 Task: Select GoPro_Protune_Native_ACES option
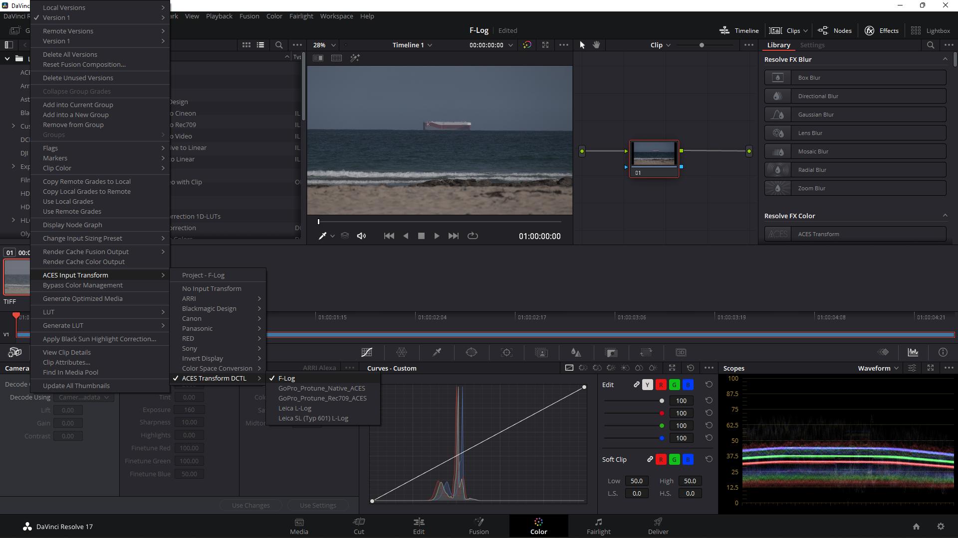(323, 388)
